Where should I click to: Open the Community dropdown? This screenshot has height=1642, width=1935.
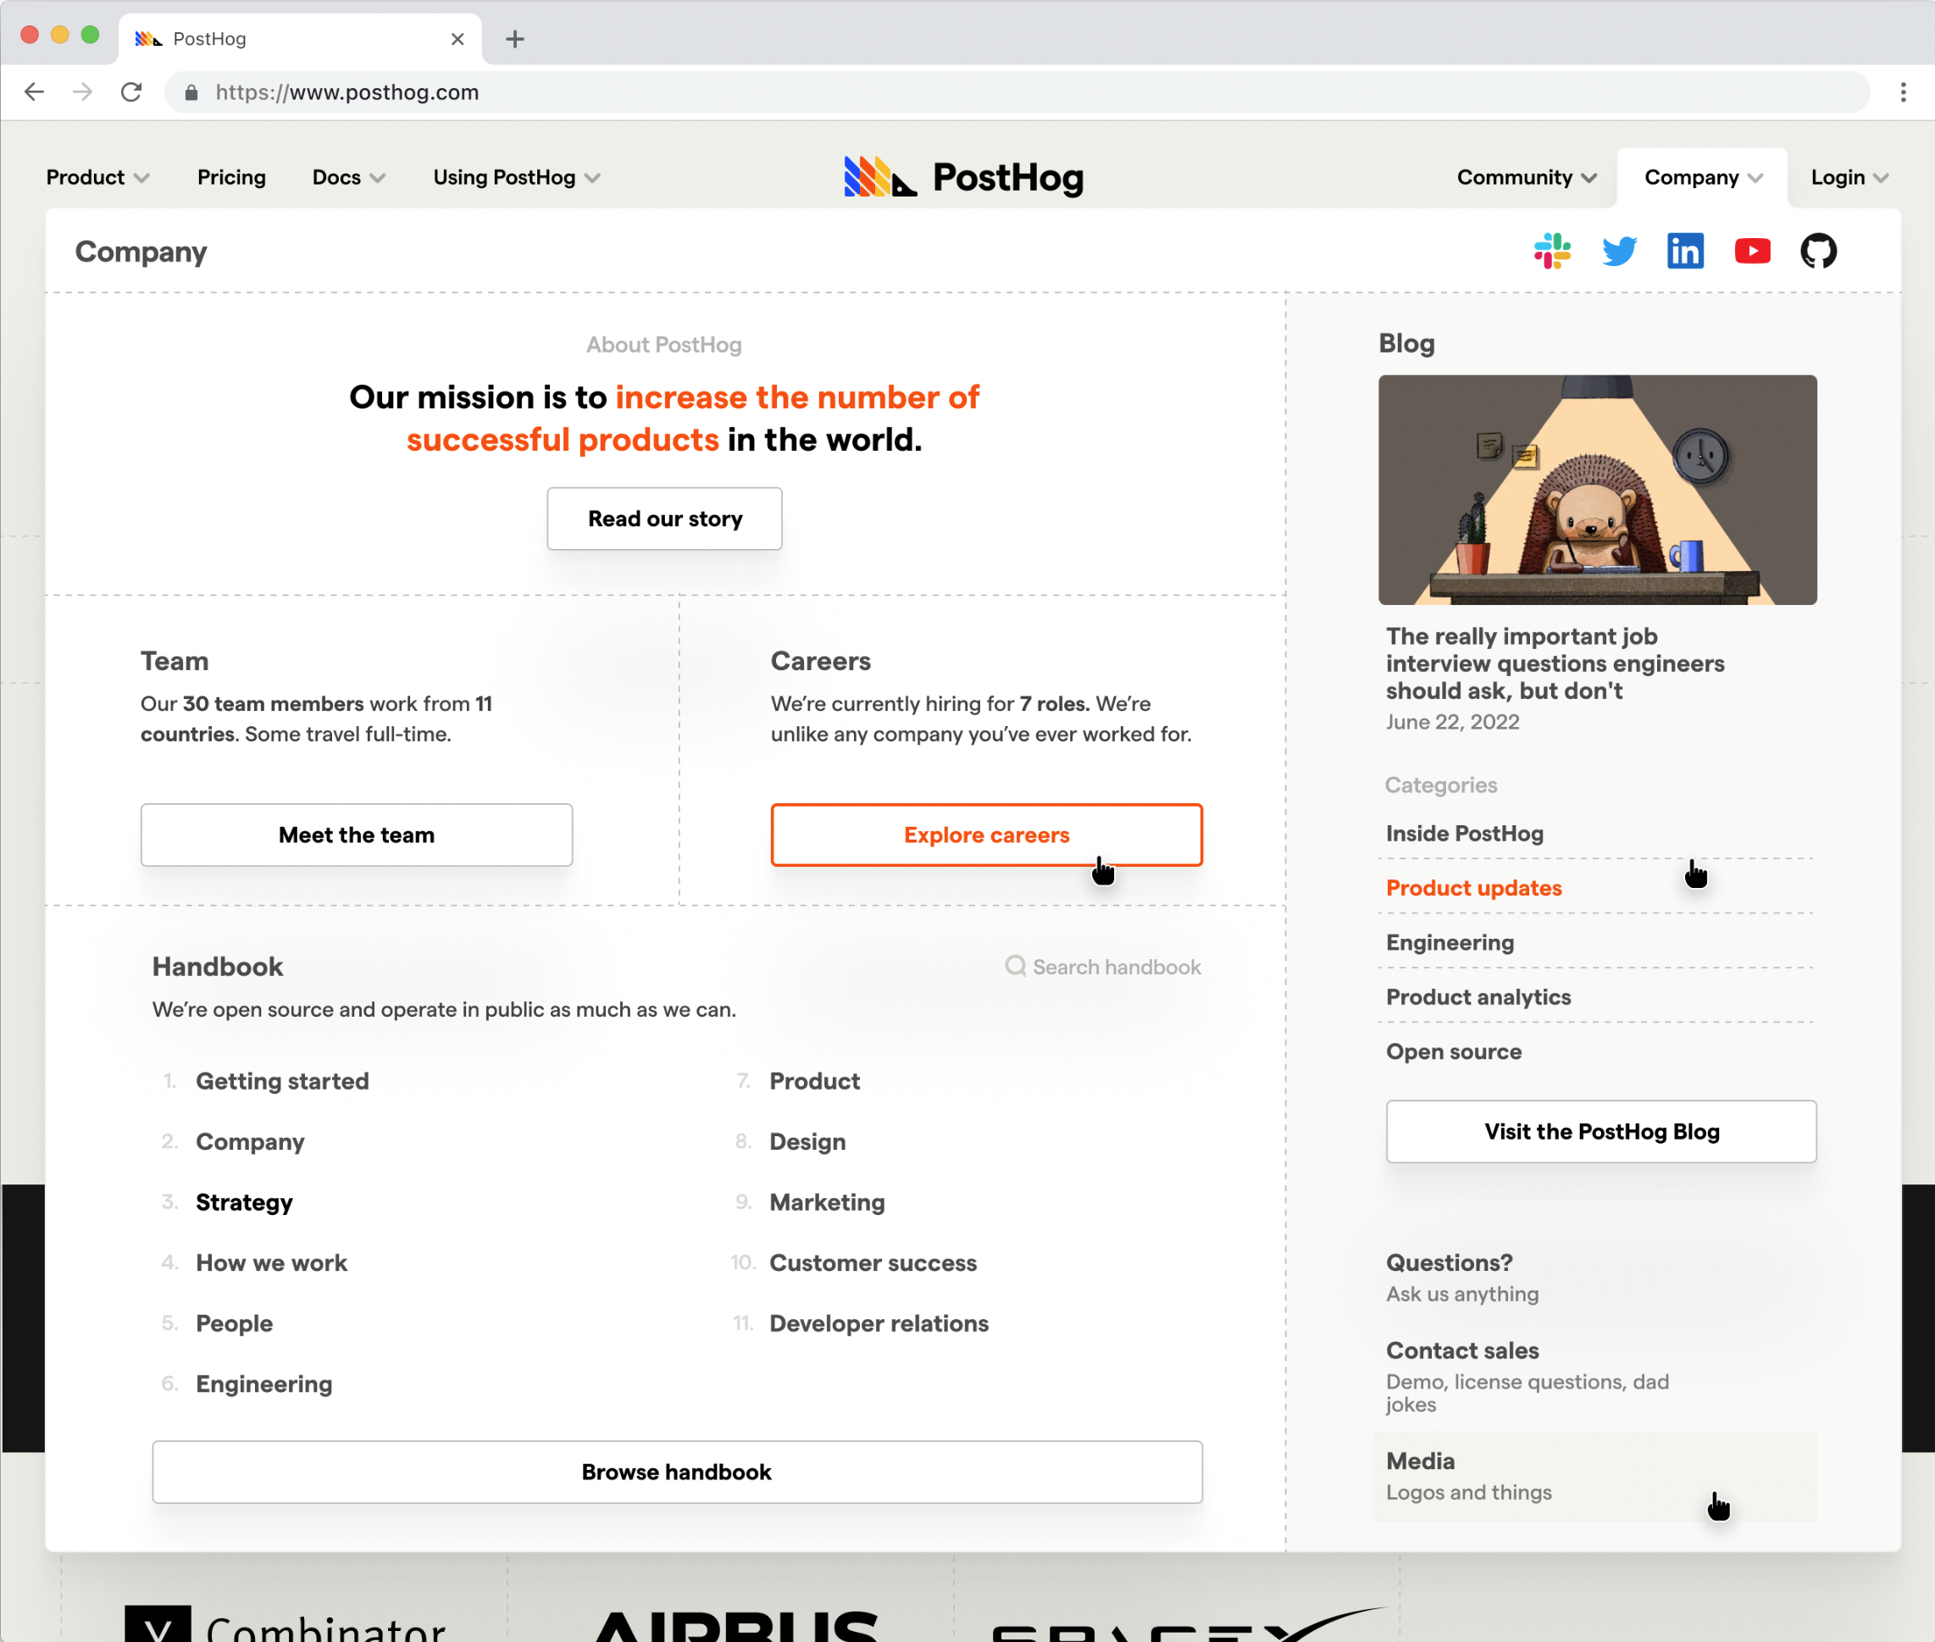(1526, 177)
